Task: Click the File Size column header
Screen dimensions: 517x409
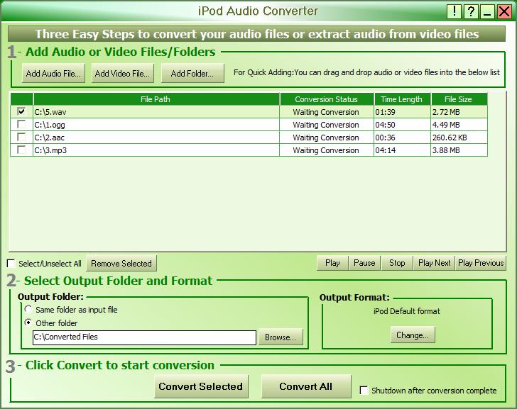Action: coord(459,99)
